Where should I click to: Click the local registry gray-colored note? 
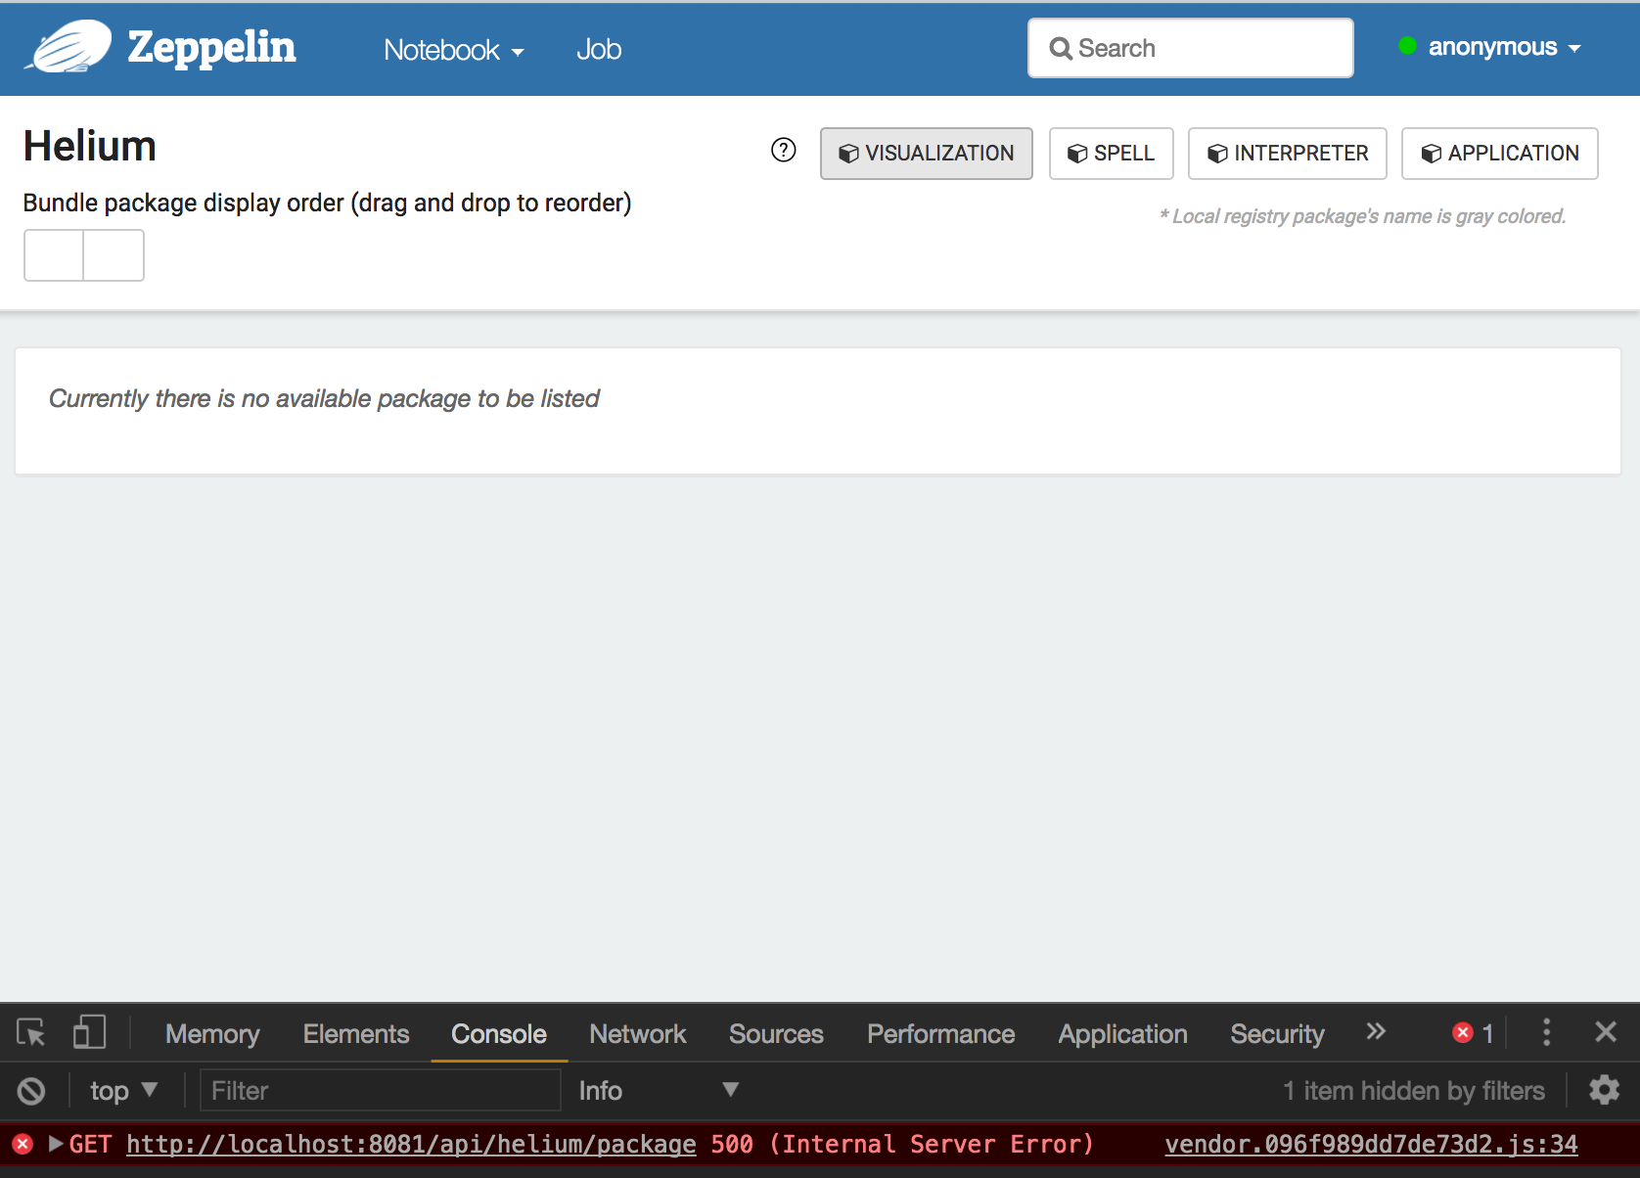(1363, 216)
